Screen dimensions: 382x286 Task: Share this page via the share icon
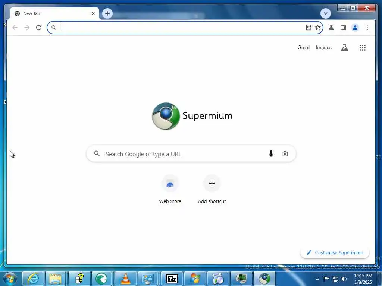pyautogui.click(x=309, y=28)
